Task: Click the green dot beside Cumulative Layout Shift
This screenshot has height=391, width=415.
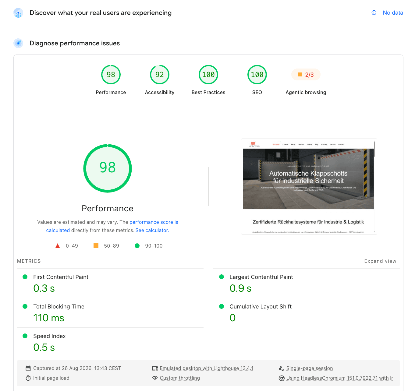Action: (x=222, y=306)
